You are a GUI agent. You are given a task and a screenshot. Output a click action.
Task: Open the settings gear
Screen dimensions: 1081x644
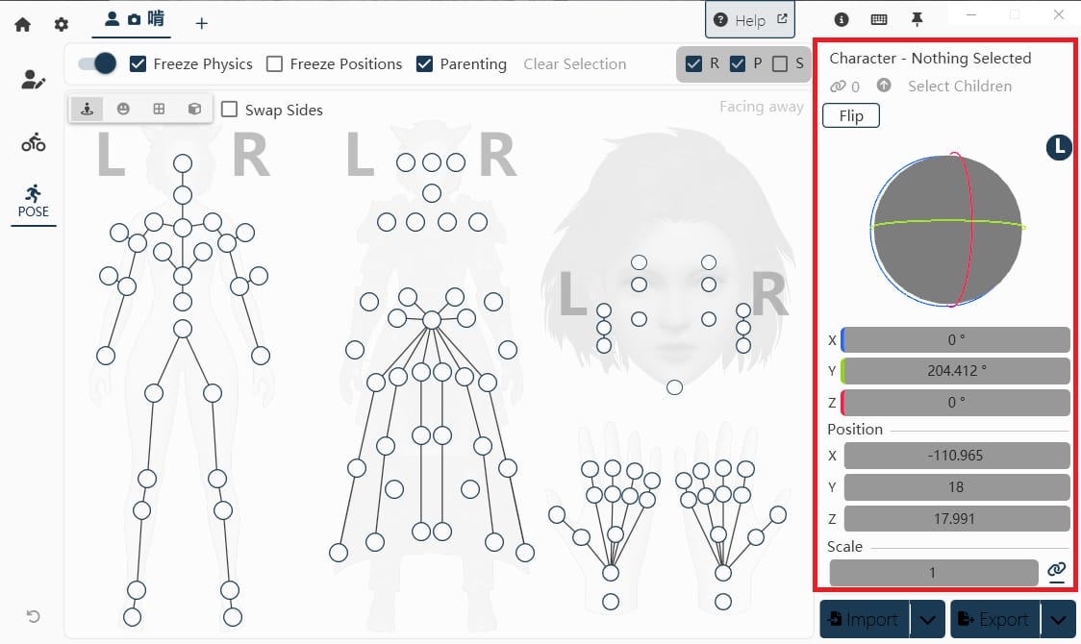tap(62, 25)
